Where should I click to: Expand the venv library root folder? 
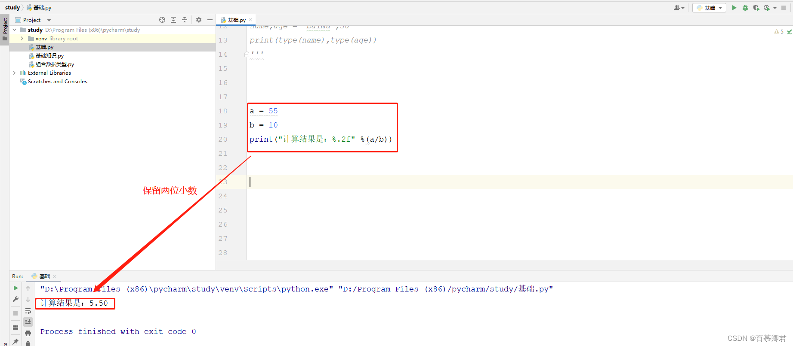pyautogui.click(x=22, y=39)
